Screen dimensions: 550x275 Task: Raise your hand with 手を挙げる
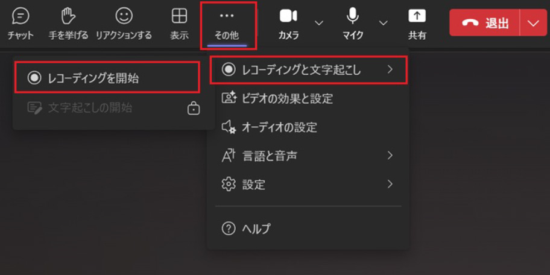pos(68,24)
